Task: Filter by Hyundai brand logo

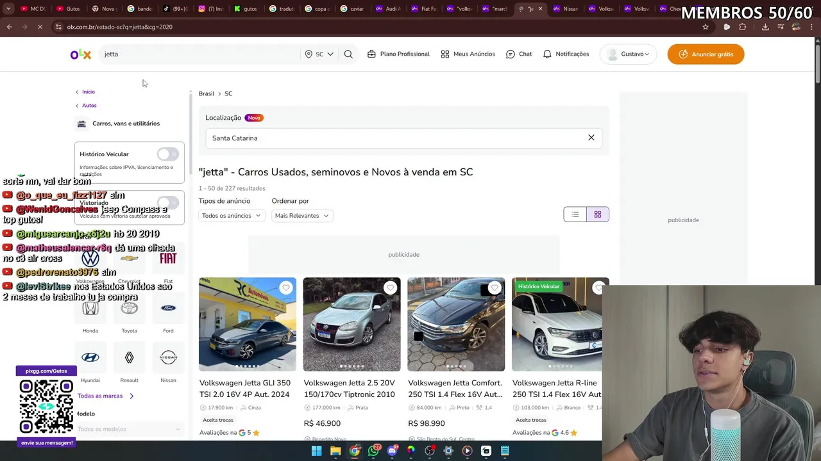Action: [x=90, y=357]
